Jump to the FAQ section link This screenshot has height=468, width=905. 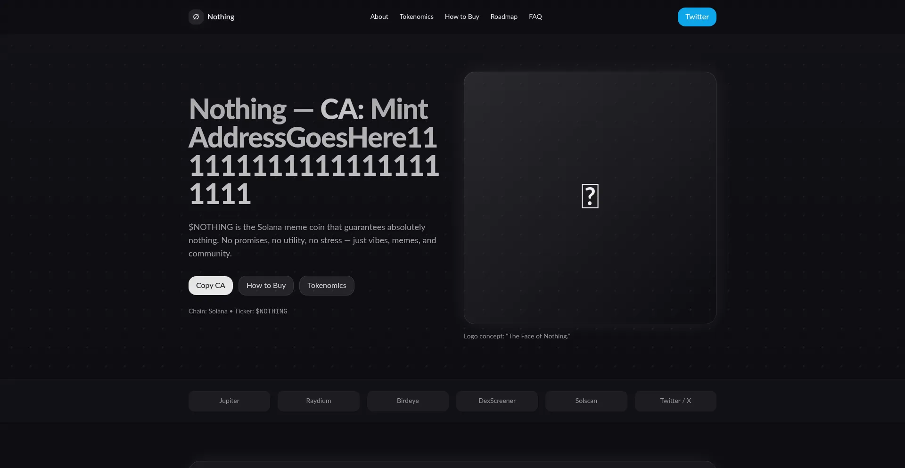(x=535, y=16)
